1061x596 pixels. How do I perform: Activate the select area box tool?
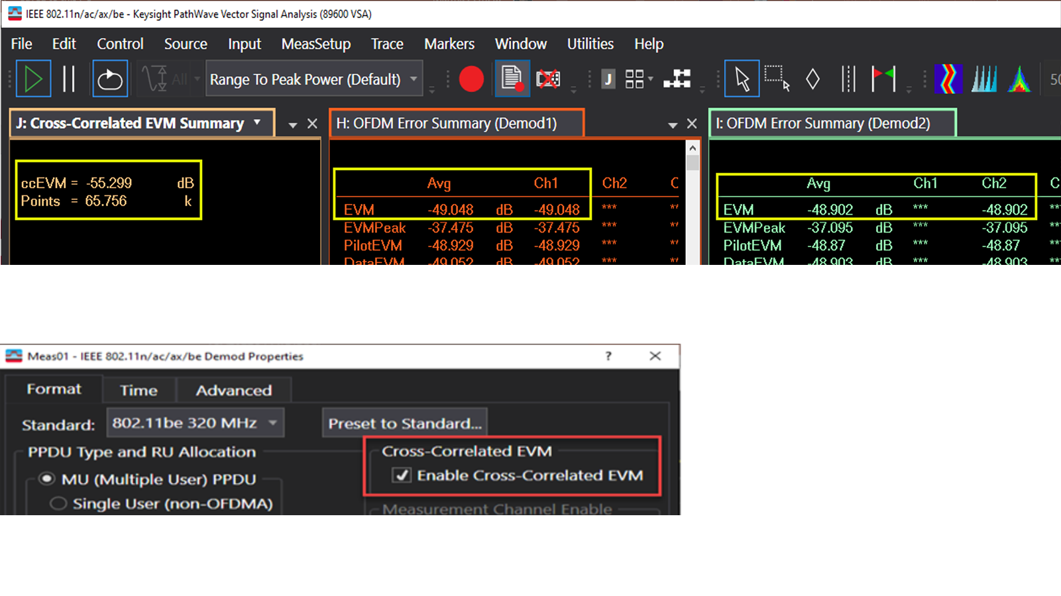777,79
